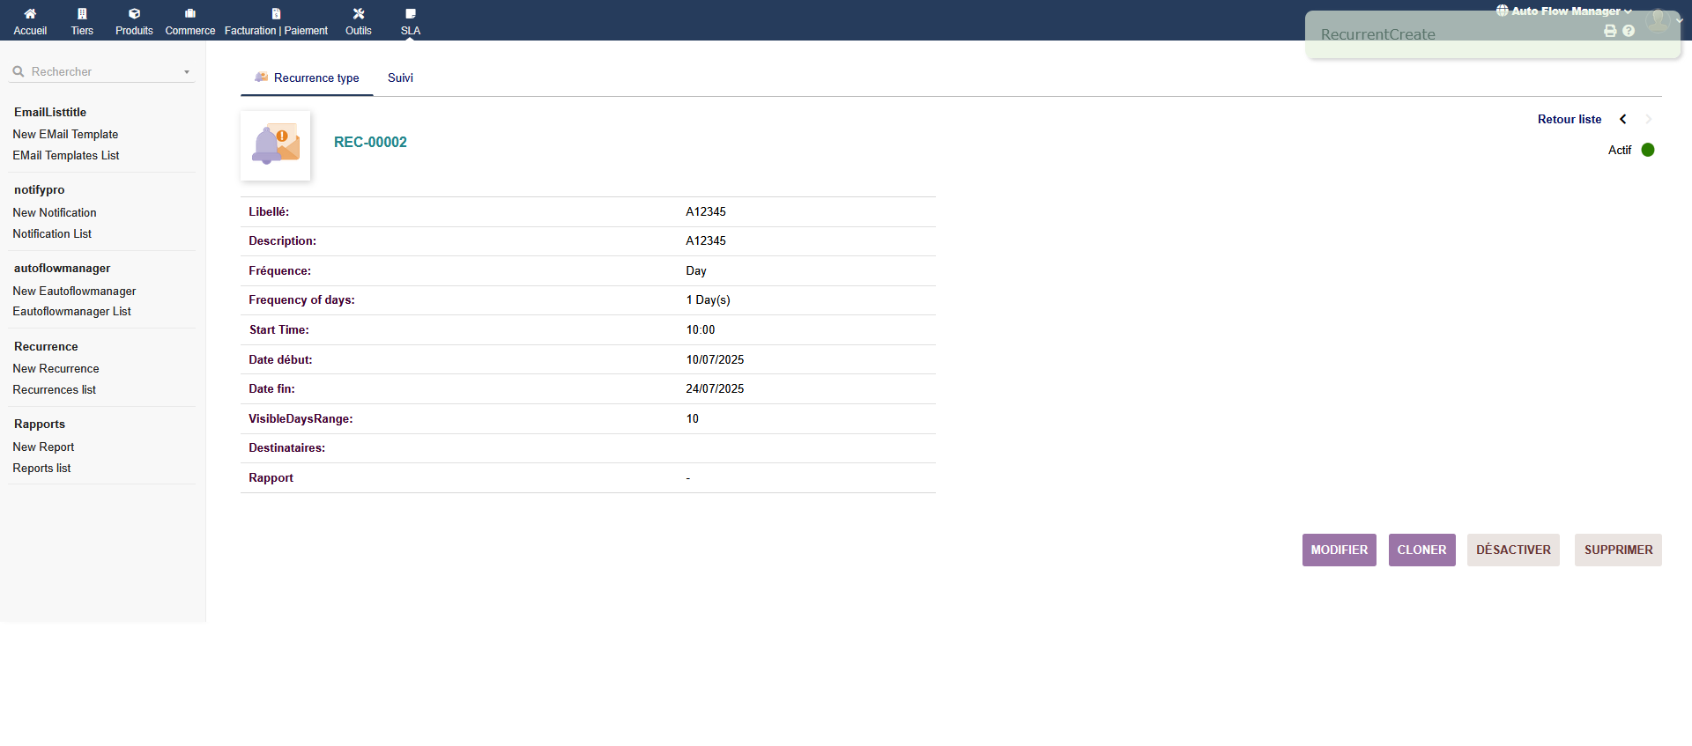Click the recurrence bell thumbnail image
Screen dimensions: 1692x746
pos(276,145)
